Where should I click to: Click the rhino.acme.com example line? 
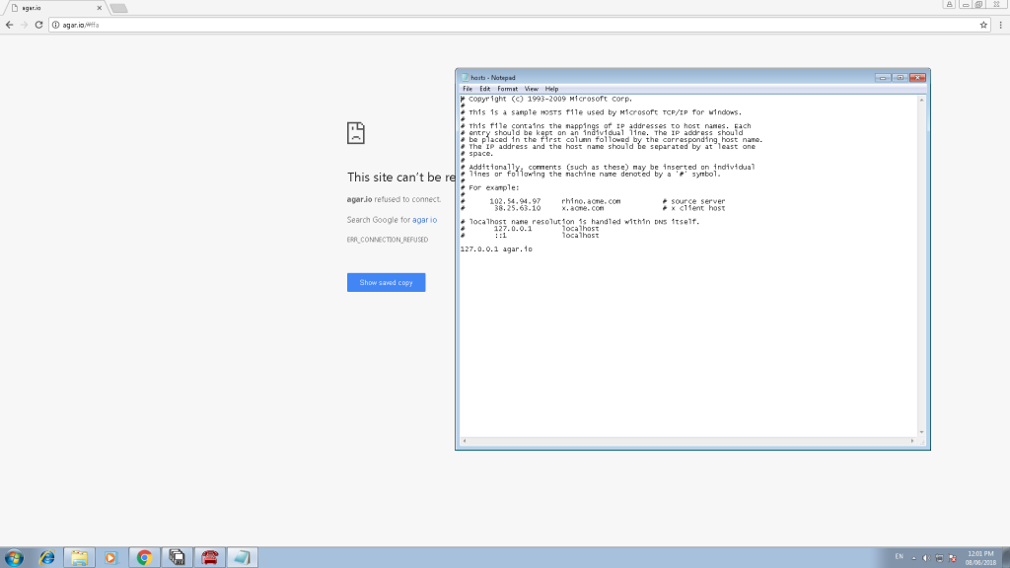593,201
